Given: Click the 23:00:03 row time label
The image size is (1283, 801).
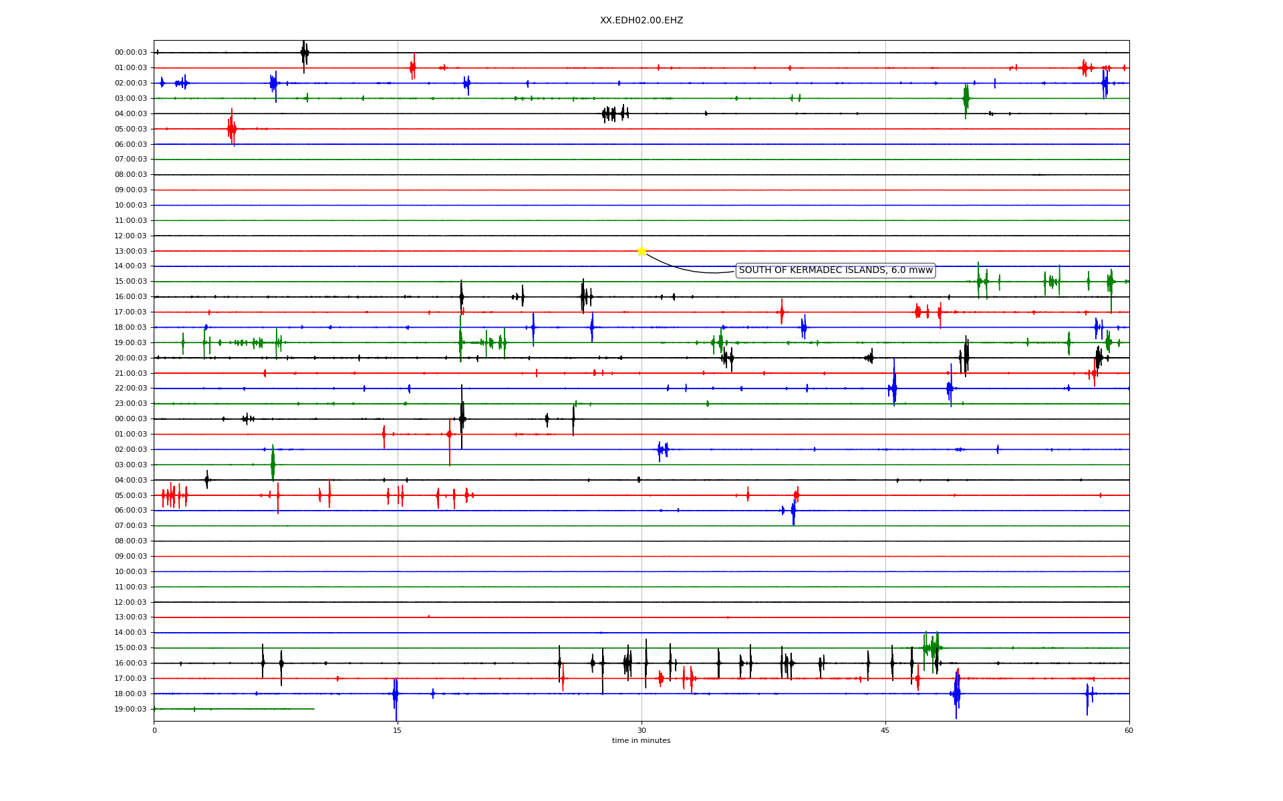Looking at the screenshot, I should [130, 404].
